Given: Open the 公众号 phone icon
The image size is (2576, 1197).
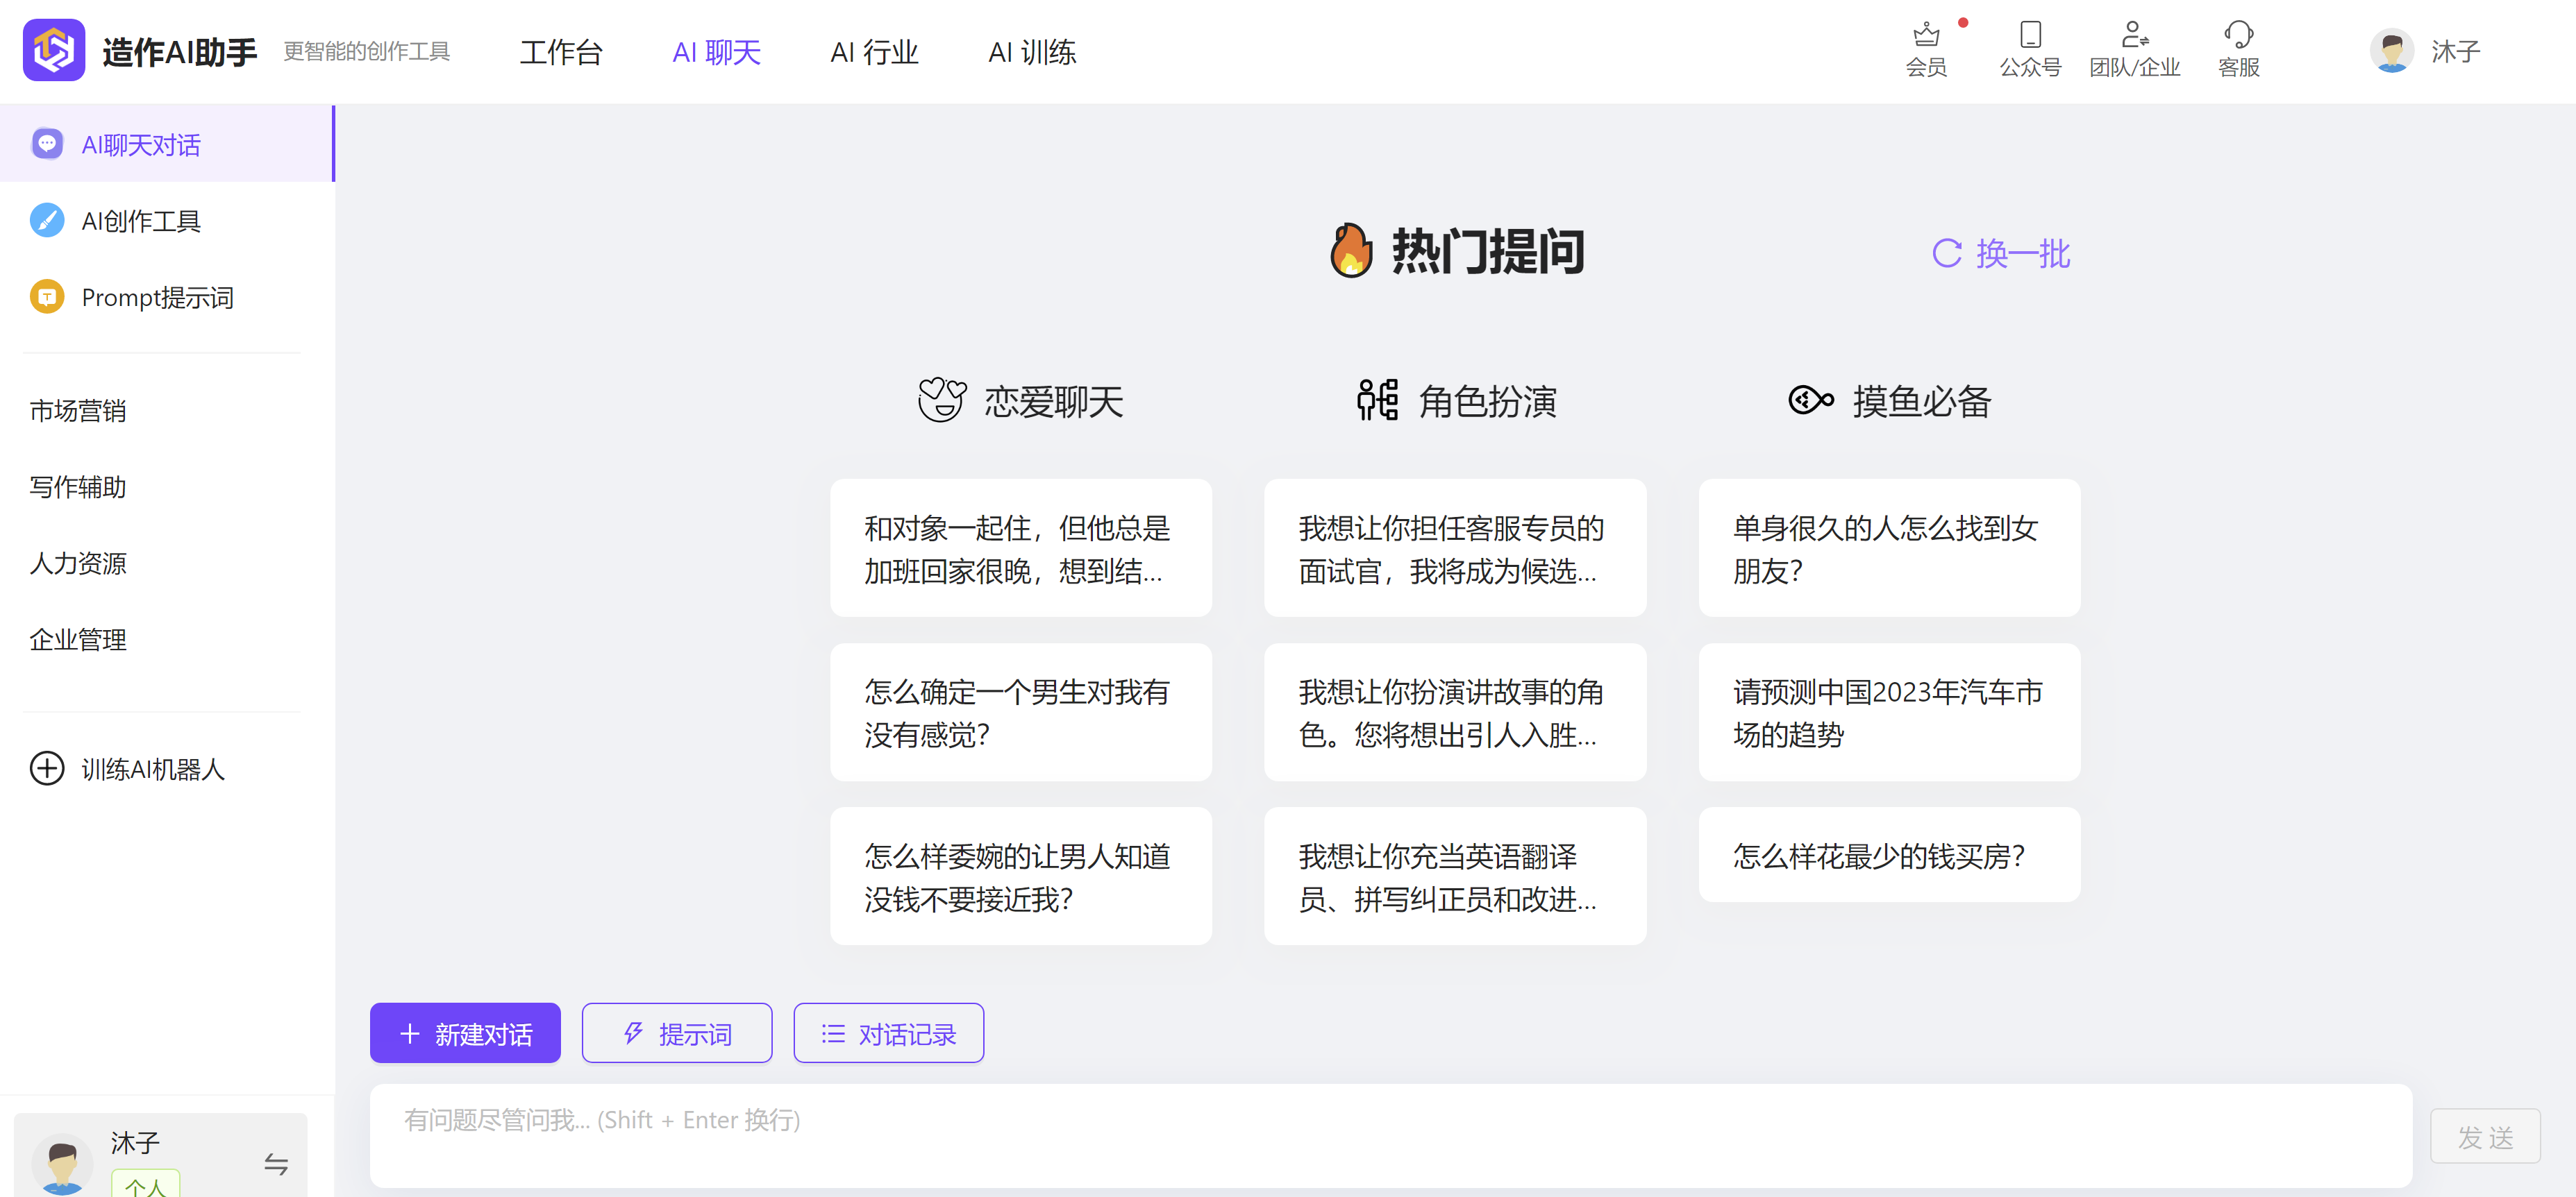Looking at the screenshot, I should 2030,35.
